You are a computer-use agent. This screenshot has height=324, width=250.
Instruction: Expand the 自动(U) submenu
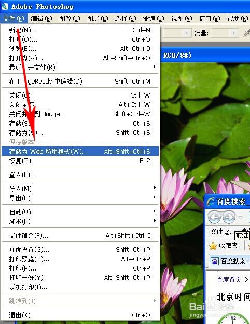tap(80, 212)
